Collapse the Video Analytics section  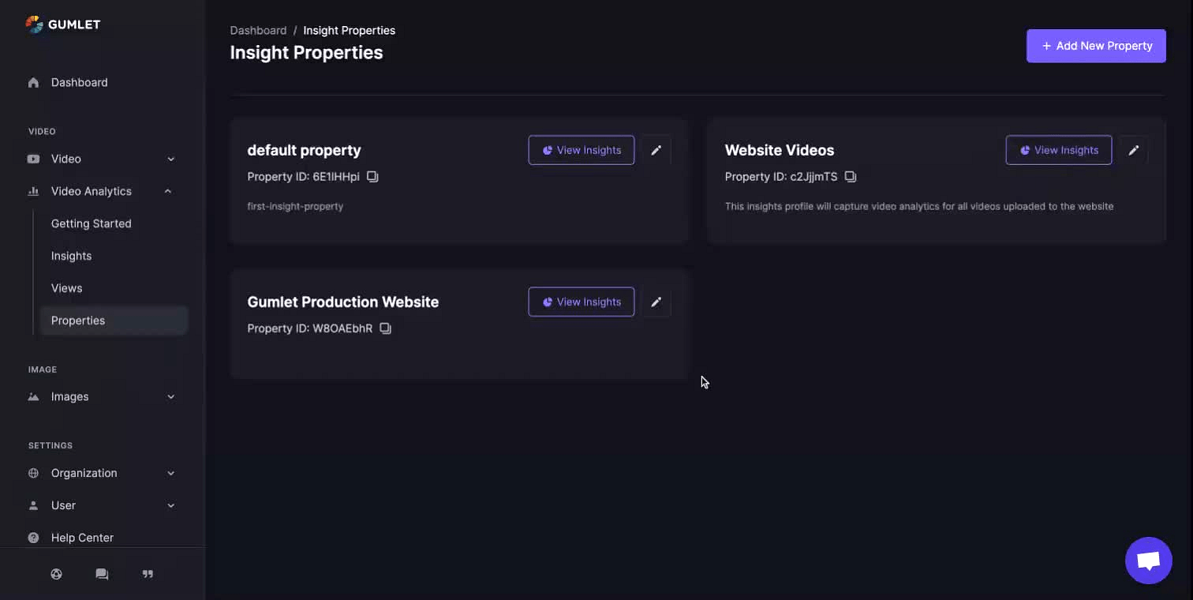pos(168,191)
